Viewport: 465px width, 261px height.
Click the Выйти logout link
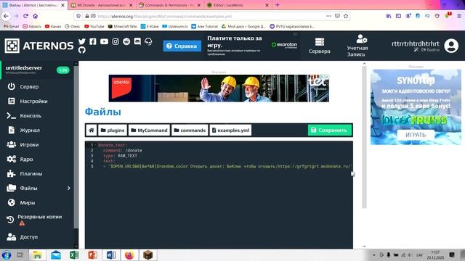[430, 50]
